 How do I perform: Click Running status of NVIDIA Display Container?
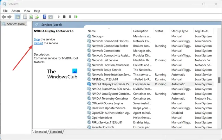tap(160, 84)
